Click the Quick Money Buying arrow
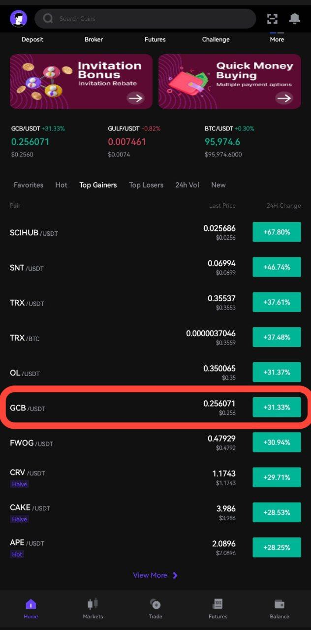The height and width of the screenshot is (630, 311). pyautogui.click(x=284, y=98)
